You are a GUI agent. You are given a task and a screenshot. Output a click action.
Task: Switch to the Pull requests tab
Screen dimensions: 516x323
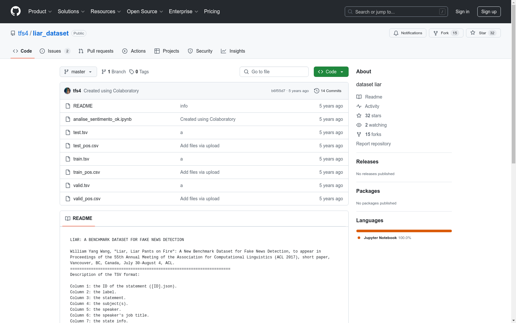pos(96,51)
